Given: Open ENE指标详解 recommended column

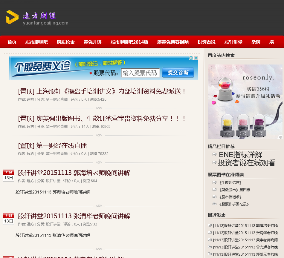Looking at the screenshot, I should [x=240, y=155].
